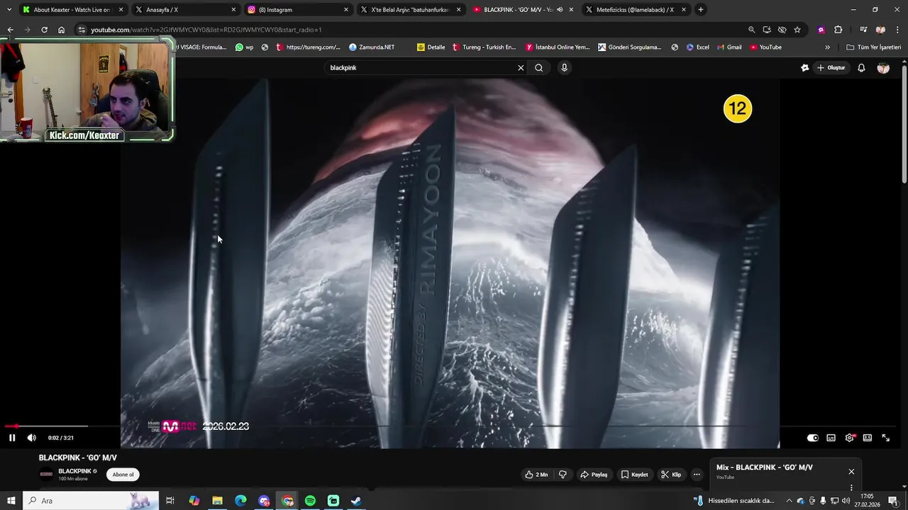
Task: Open a new browser tab
Action: point(701,10)
